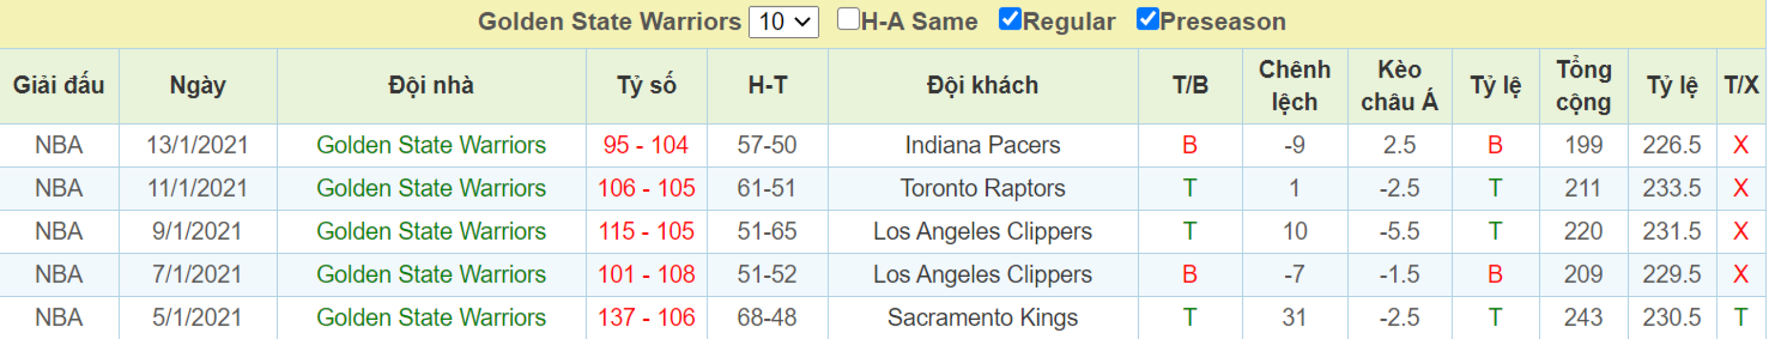Open the Golden State Warriors link on 9/1/2021
This screenshot has height=339, width=1775.
[431, 232]
